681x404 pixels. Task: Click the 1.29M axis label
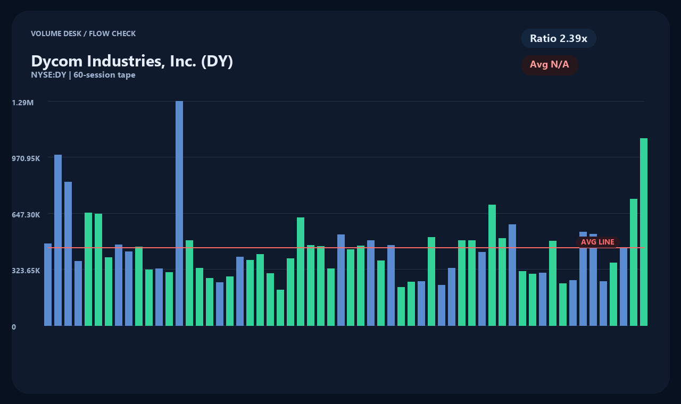[23, 103]
